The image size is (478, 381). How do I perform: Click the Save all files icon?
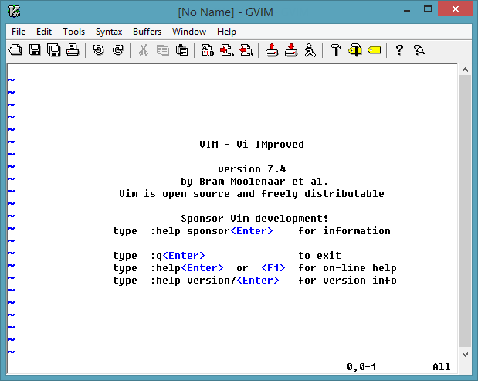53,50
